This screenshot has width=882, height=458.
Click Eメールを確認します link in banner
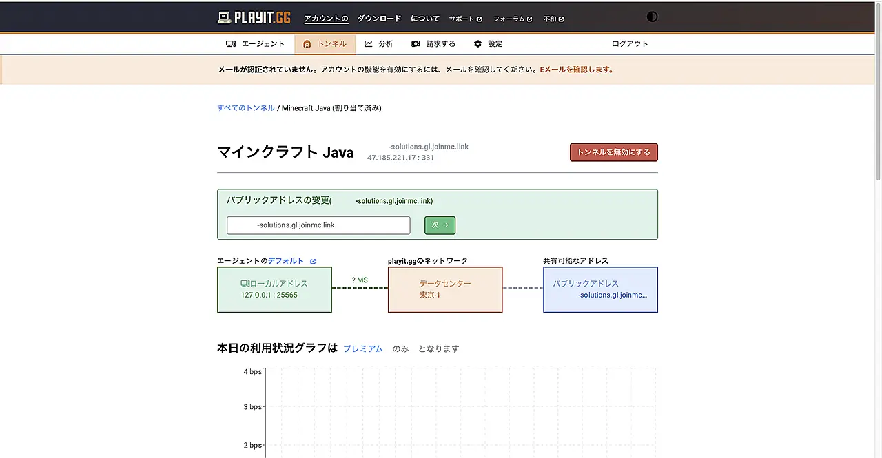[577, 70]
